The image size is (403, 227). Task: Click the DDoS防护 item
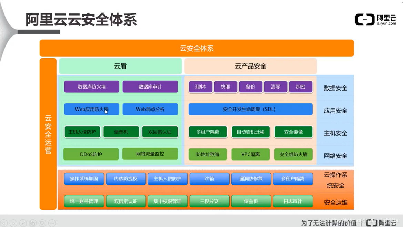[91, 154]
